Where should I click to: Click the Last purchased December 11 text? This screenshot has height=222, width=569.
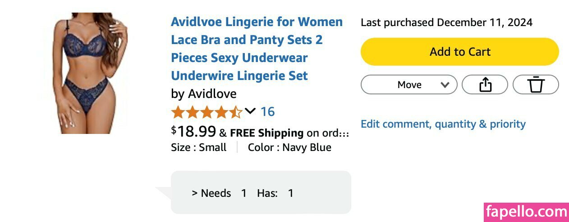[446, 22]
